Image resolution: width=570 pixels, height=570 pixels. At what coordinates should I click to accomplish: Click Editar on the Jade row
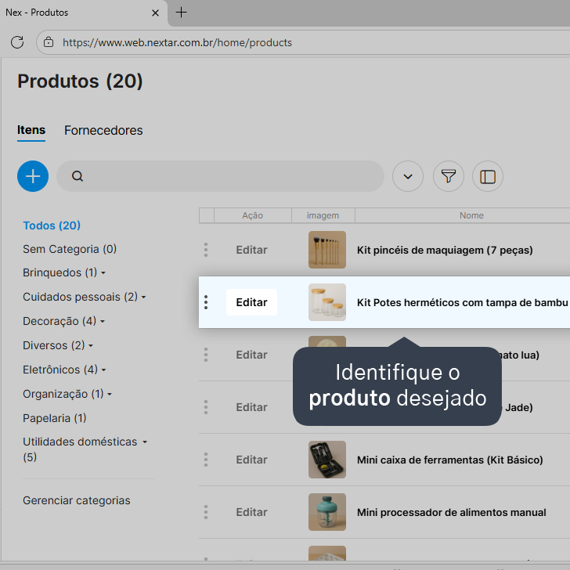coord(251,407)
